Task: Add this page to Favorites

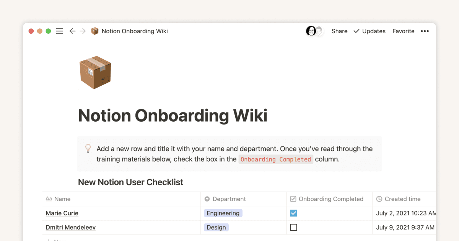Action: point(403,31)
